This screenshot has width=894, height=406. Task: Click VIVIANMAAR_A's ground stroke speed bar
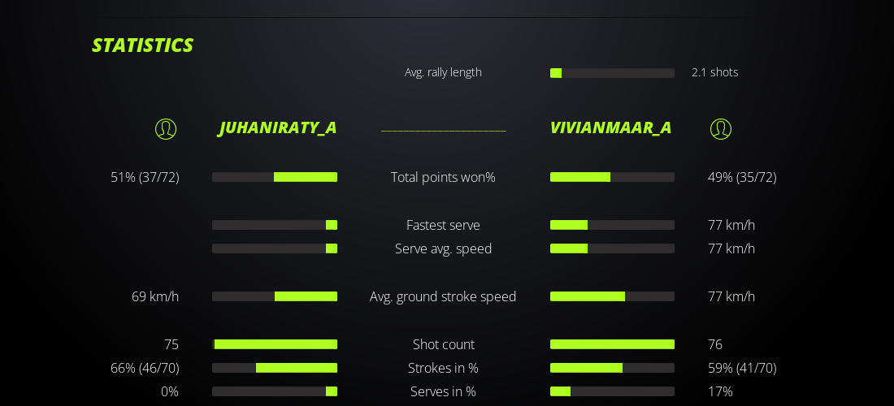(612, 296)
